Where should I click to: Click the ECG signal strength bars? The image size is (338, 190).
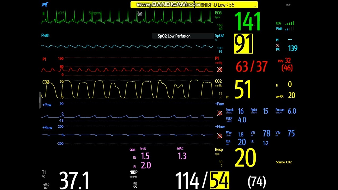[x=289, y=23]
